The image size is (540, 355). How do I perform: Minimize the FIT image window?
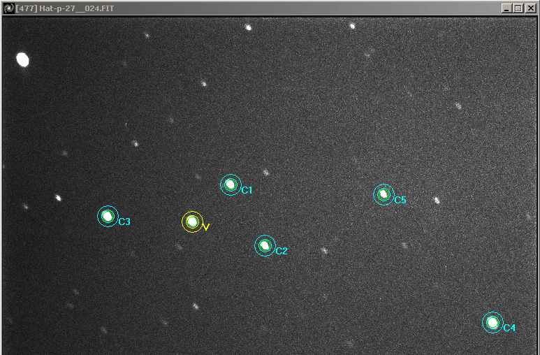[x=506, y=8]
